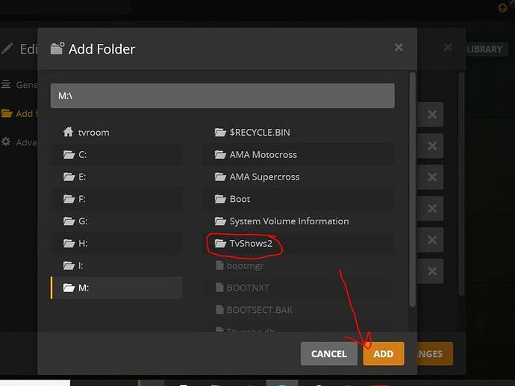Select the F: drive
The image size is (515, 386).
(116, 199)
